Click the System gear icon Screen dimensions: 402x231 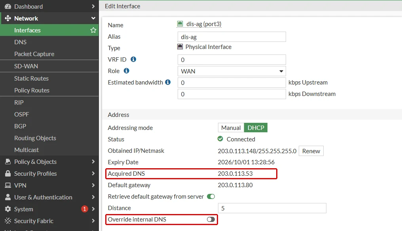point(8,209)
